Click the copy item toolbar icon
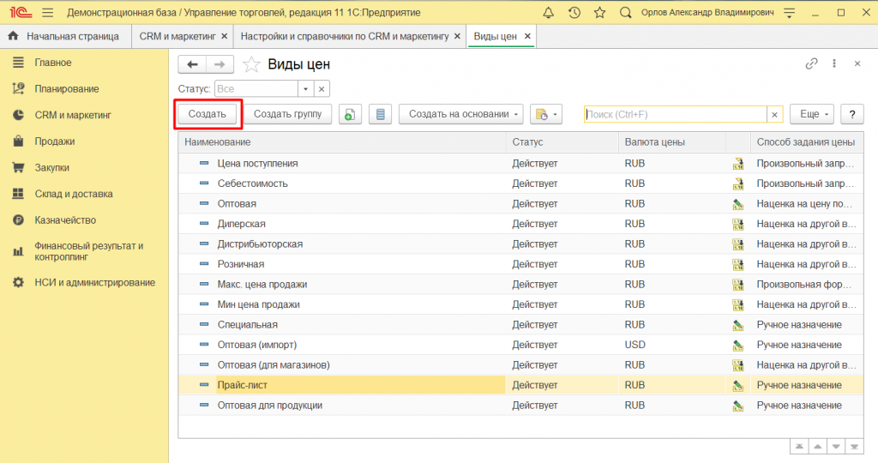This screenshot has height=463, width=878. 349,114
